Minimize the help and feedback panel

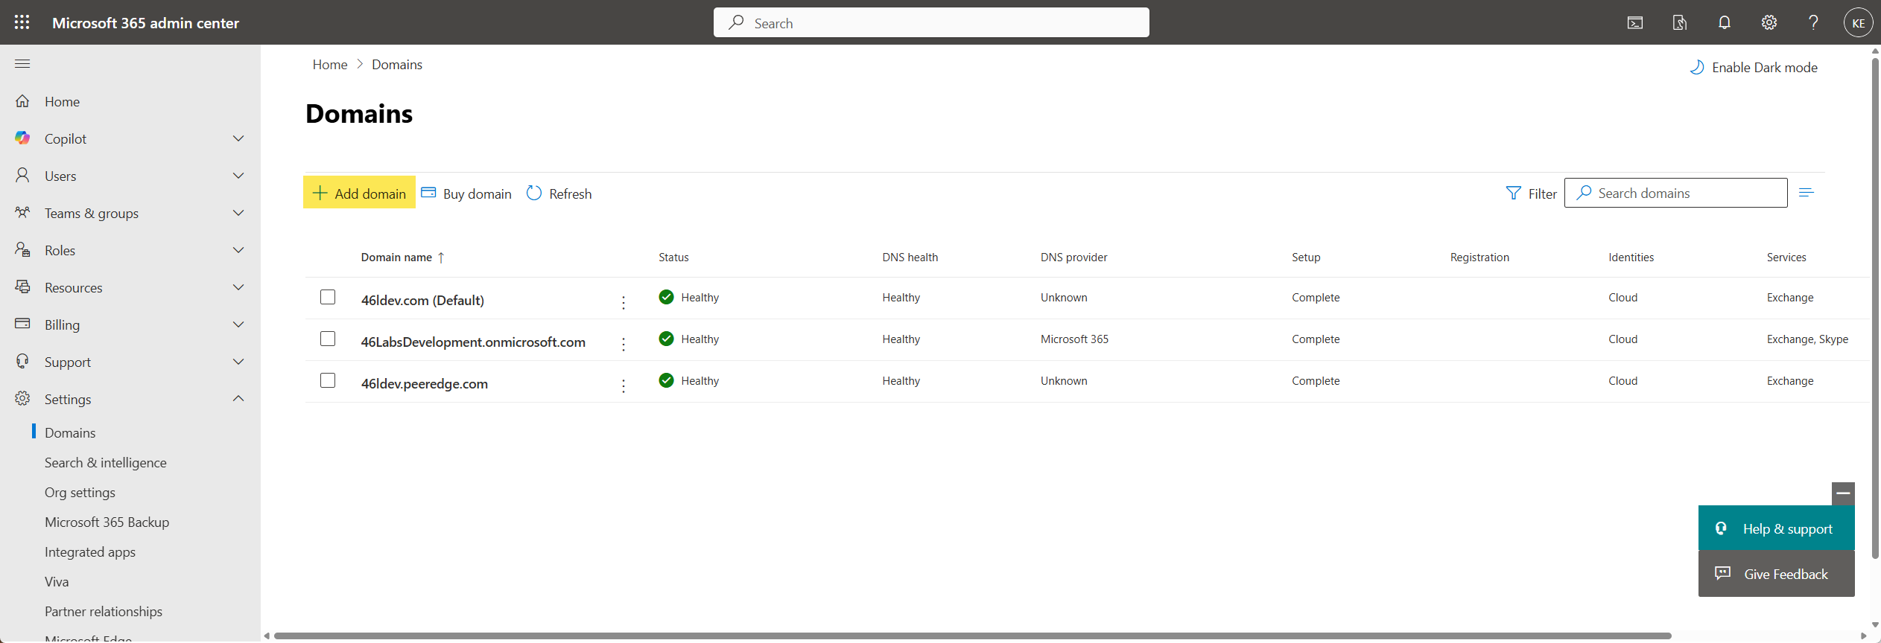point(1843,493)
